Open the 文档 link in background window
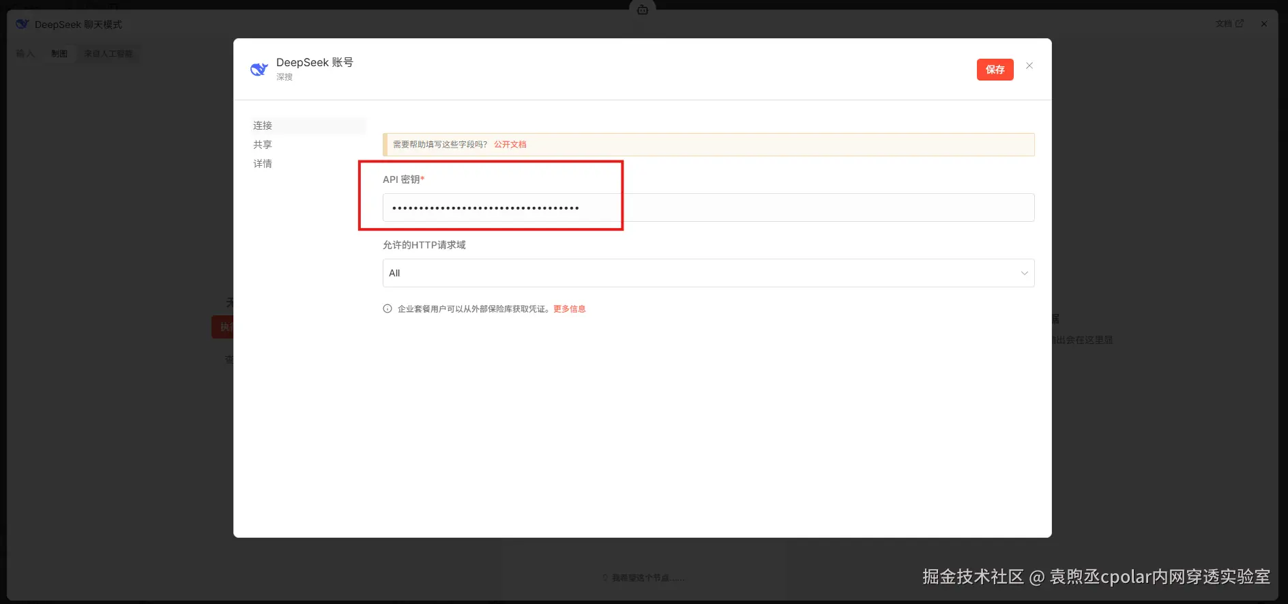 pos(1223,24)
